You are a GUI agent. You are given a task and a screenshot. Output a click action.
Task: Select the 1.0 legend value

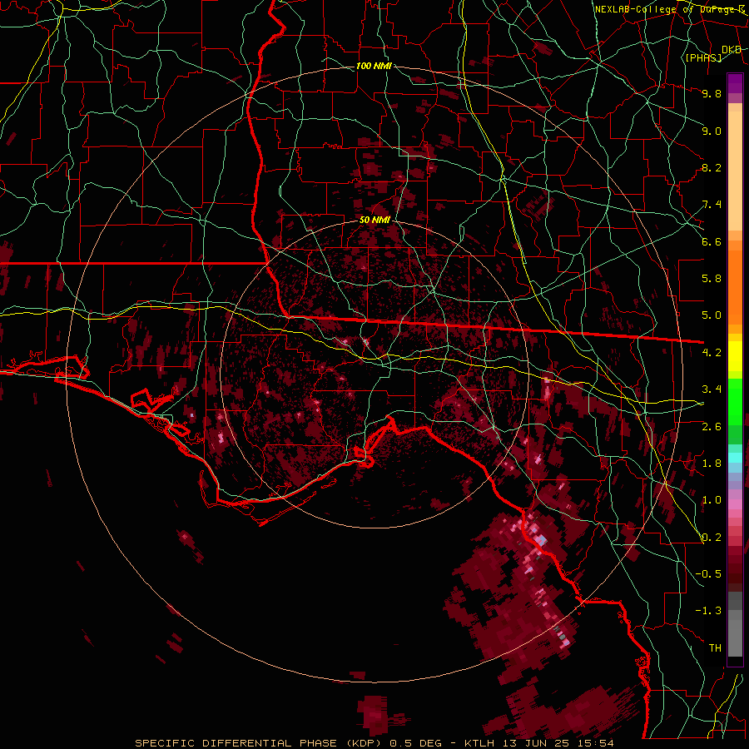[712, 500]
